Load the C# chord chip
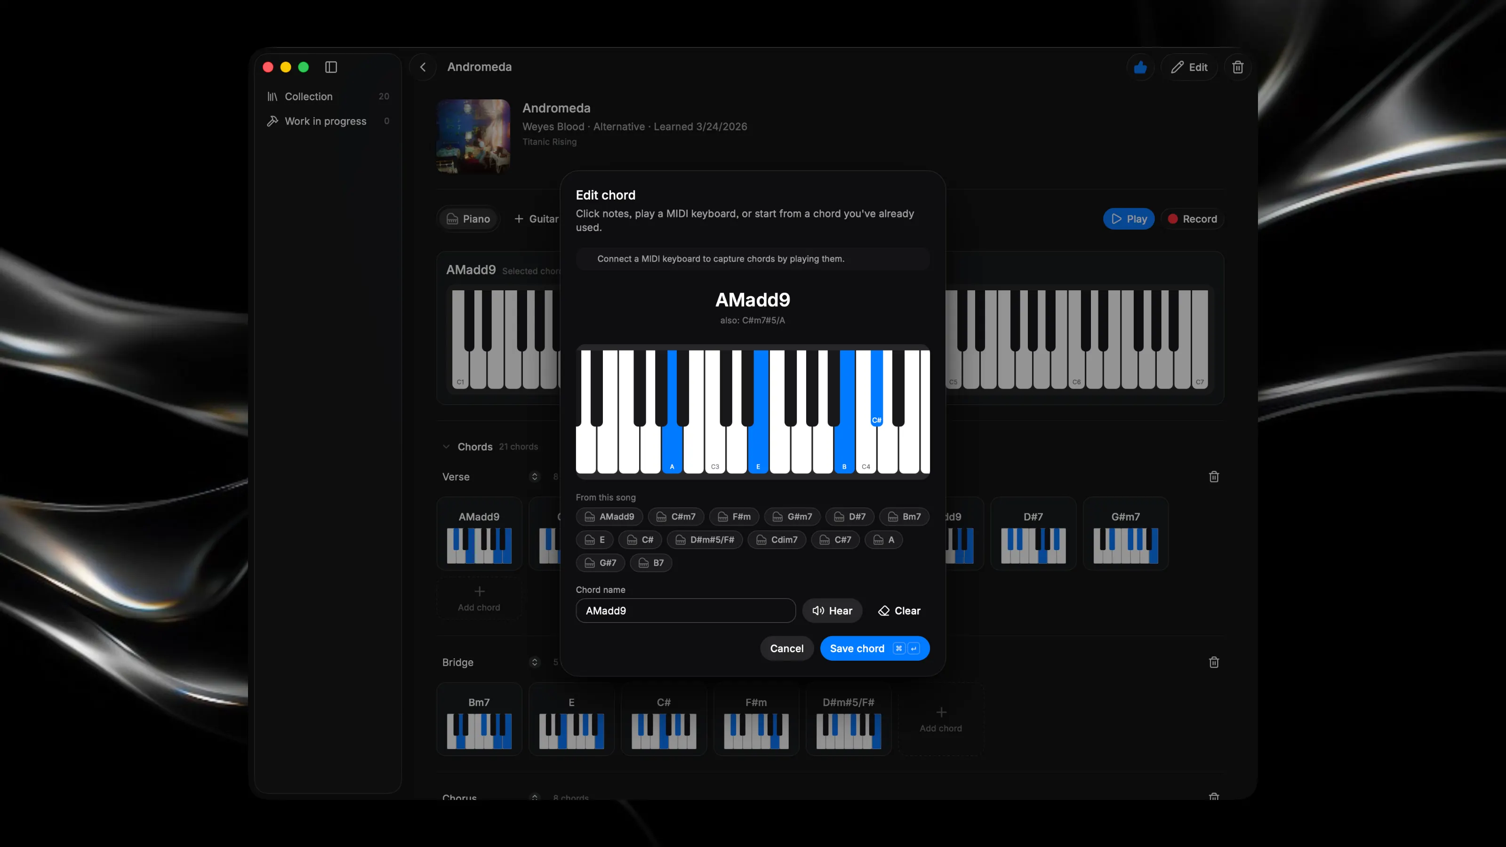 point(640,540)
